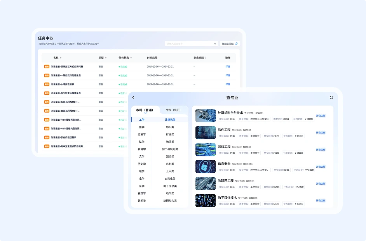Click the orange 量表 badge of 心理弹性量表 row
The height and width of the screenshot is (241, 366).
[x=47, y=84]
